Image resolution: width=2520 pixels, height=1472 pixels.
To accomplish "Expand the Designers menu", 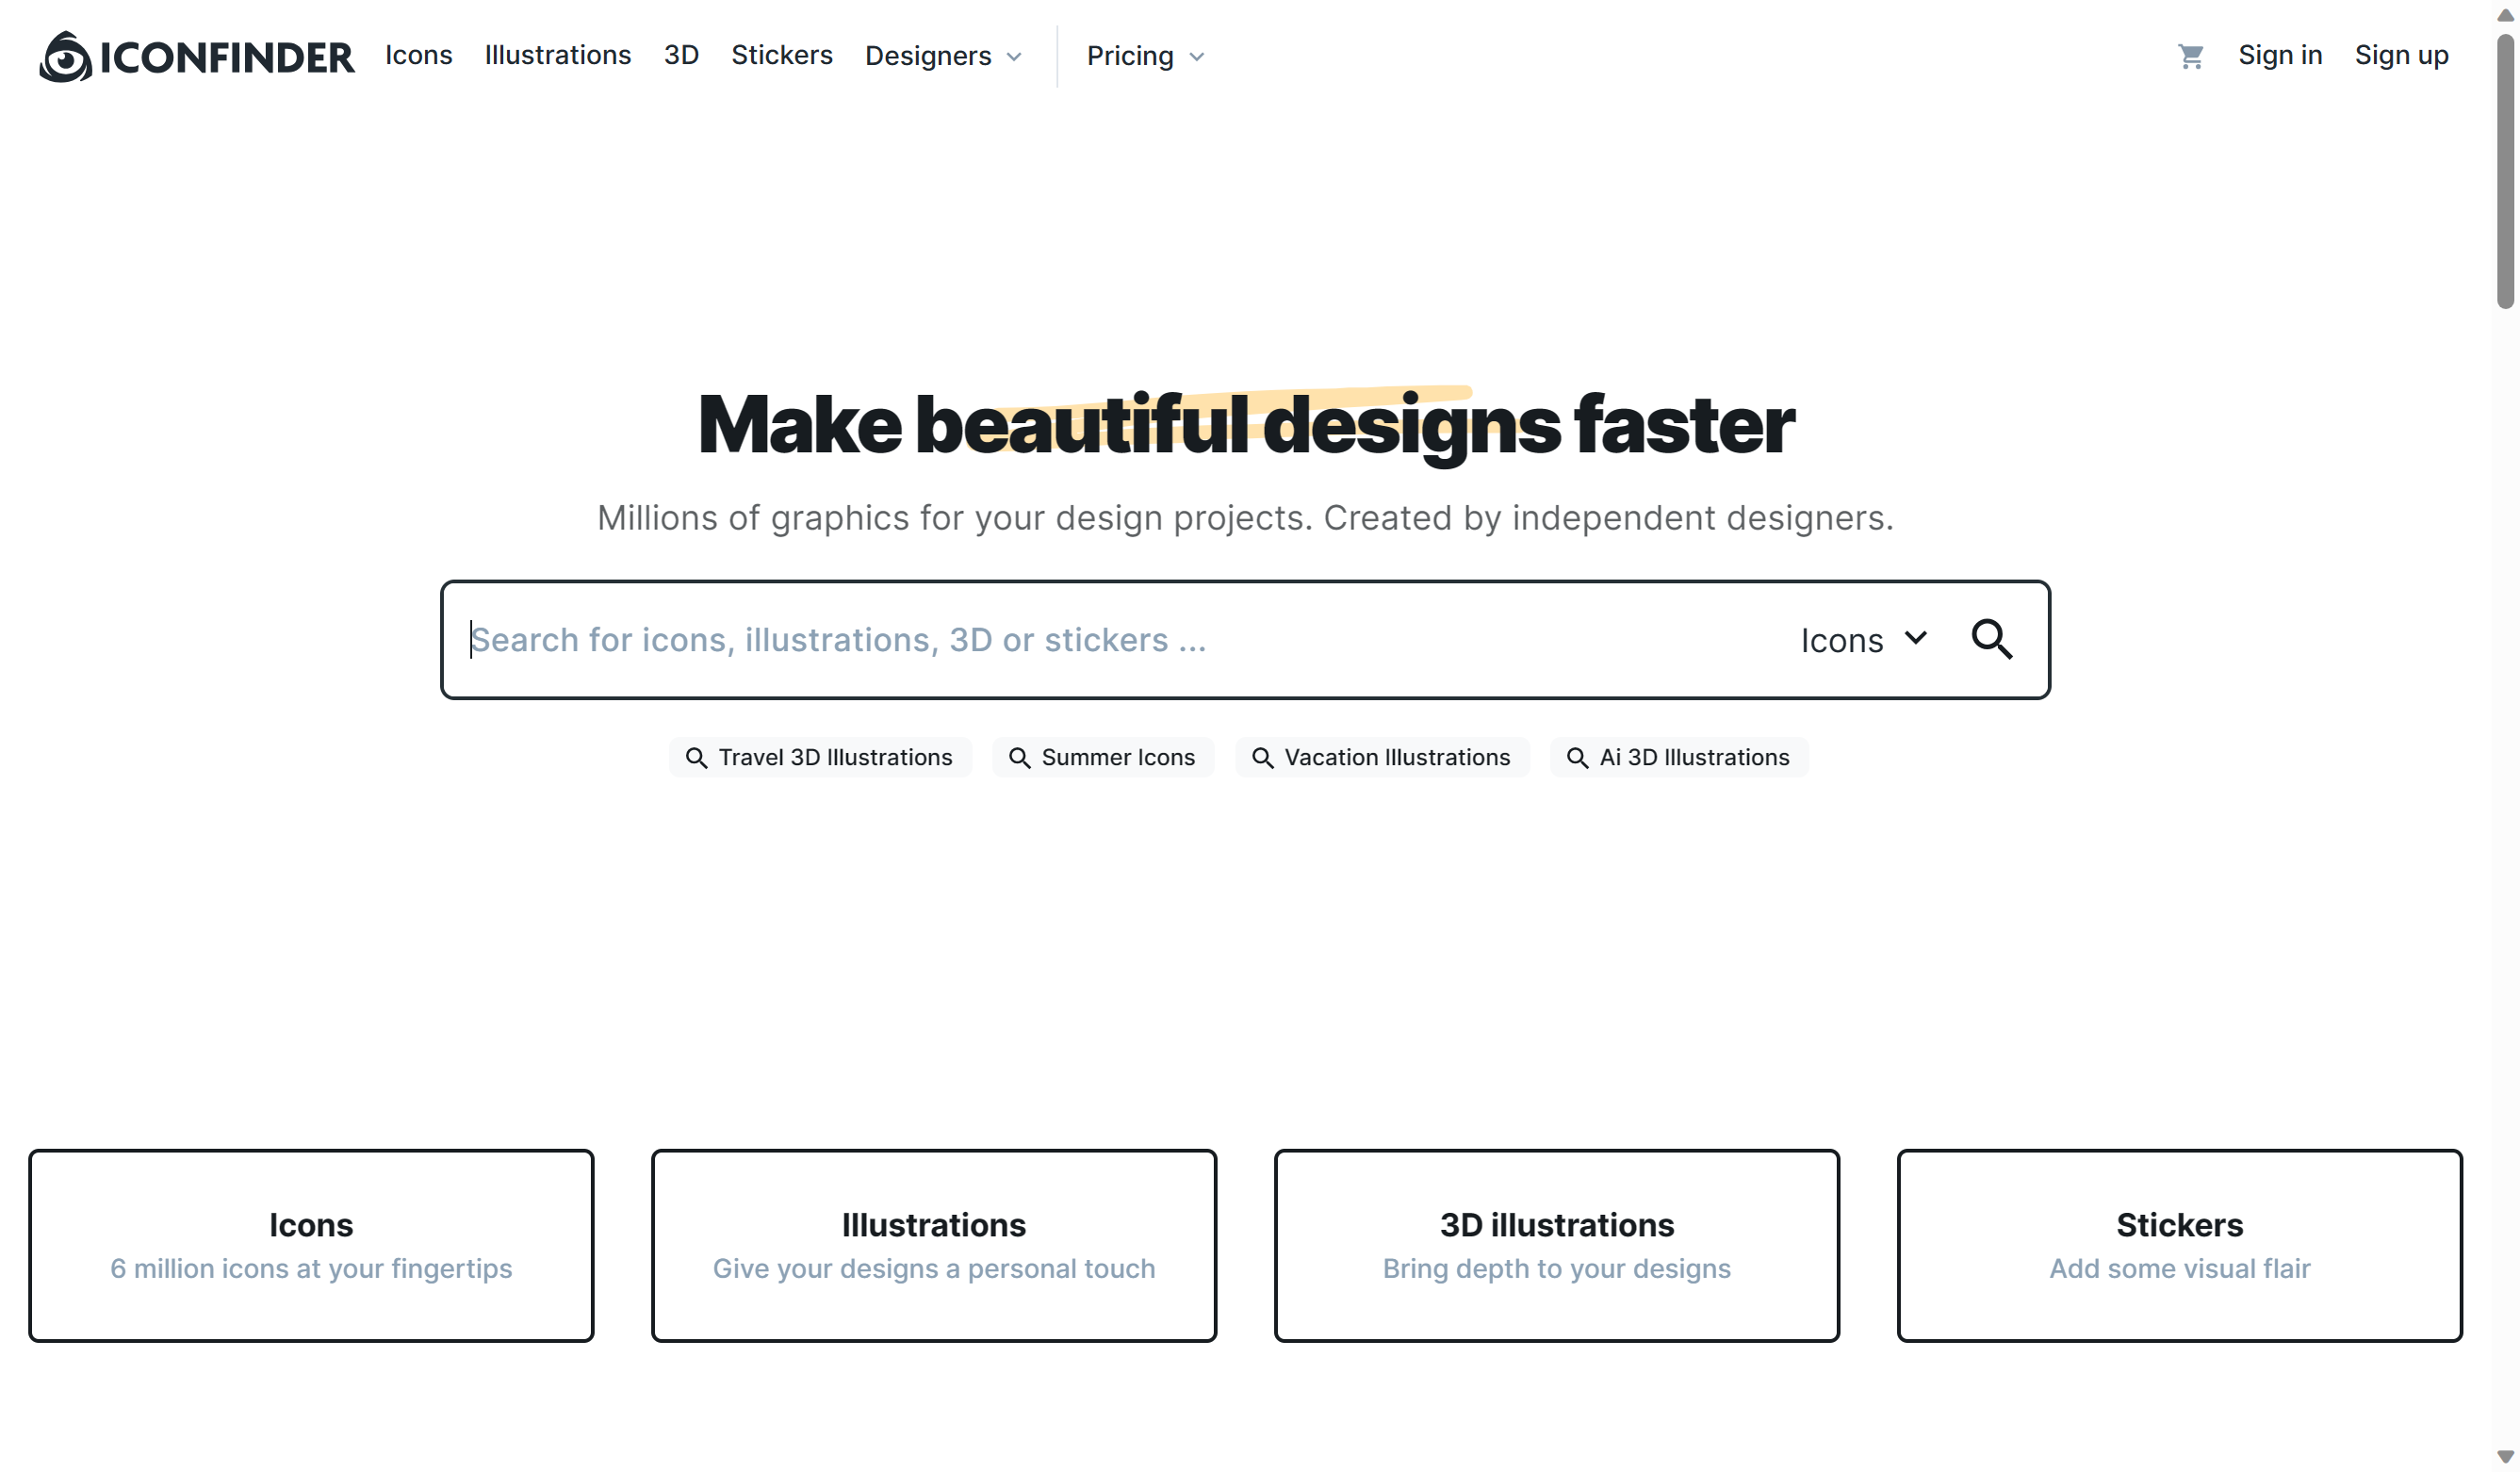I will click(x=944, y=56).
